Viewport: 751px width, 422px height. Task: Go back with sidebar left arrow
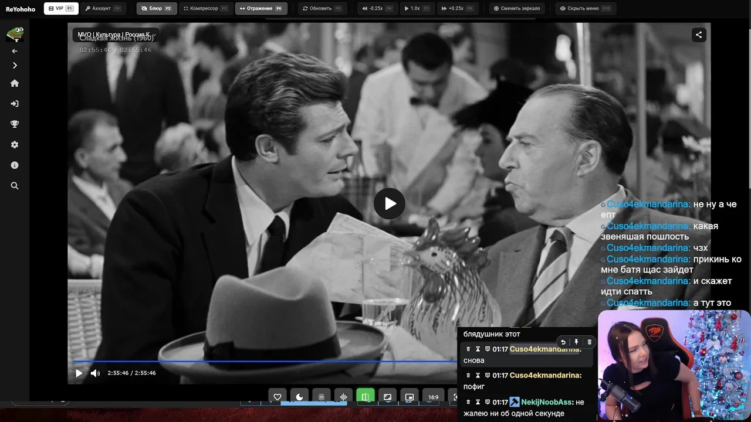[15, 51]
